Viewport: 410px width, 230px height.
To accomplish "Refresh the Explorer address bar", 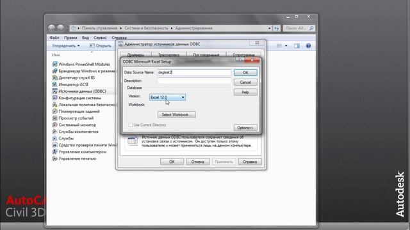I will (x=277, y=28).
